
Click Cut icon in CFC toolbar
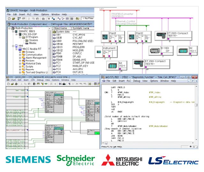22,84
